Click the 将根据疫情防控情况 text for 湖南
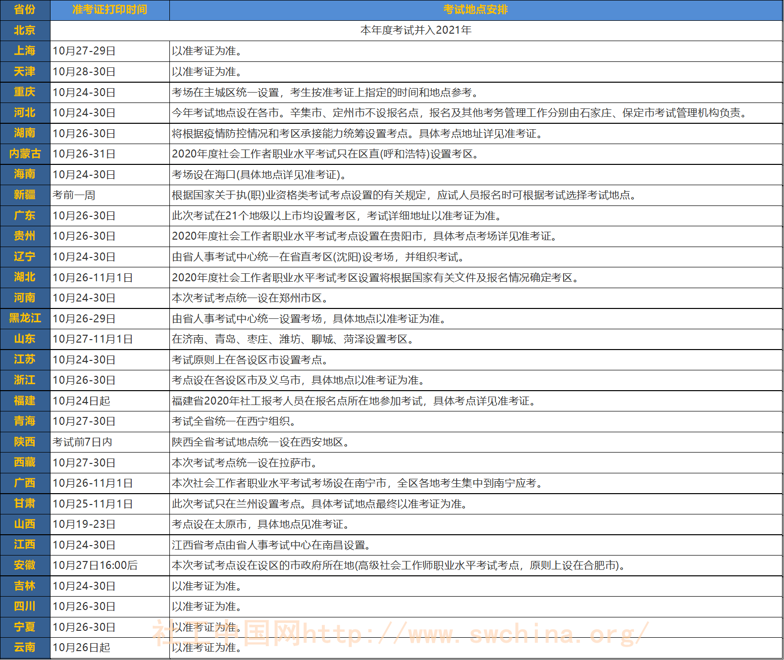The image size is (784, 660). (220, 134)
